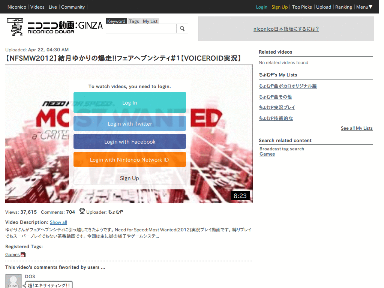Image resolution: width=384 pixels, height=288 pixels.
Task: Switch to the My List search tab
Action: point(150,21)
